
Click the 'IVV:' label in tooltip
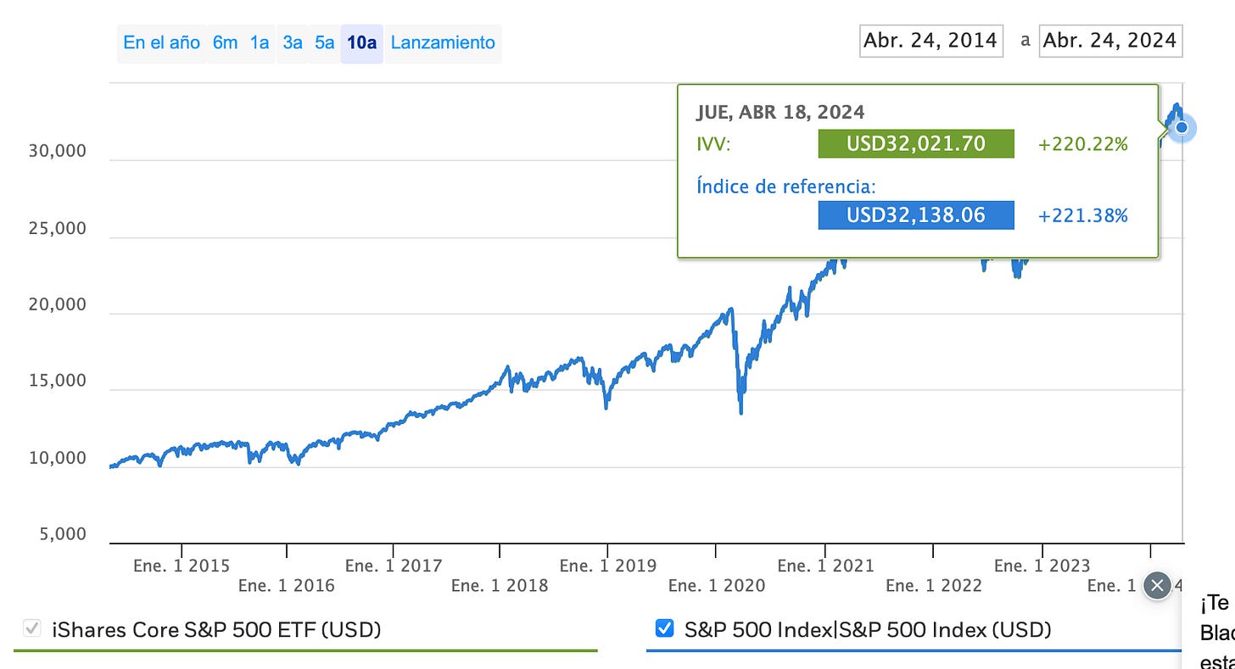[x=713, y=145]
